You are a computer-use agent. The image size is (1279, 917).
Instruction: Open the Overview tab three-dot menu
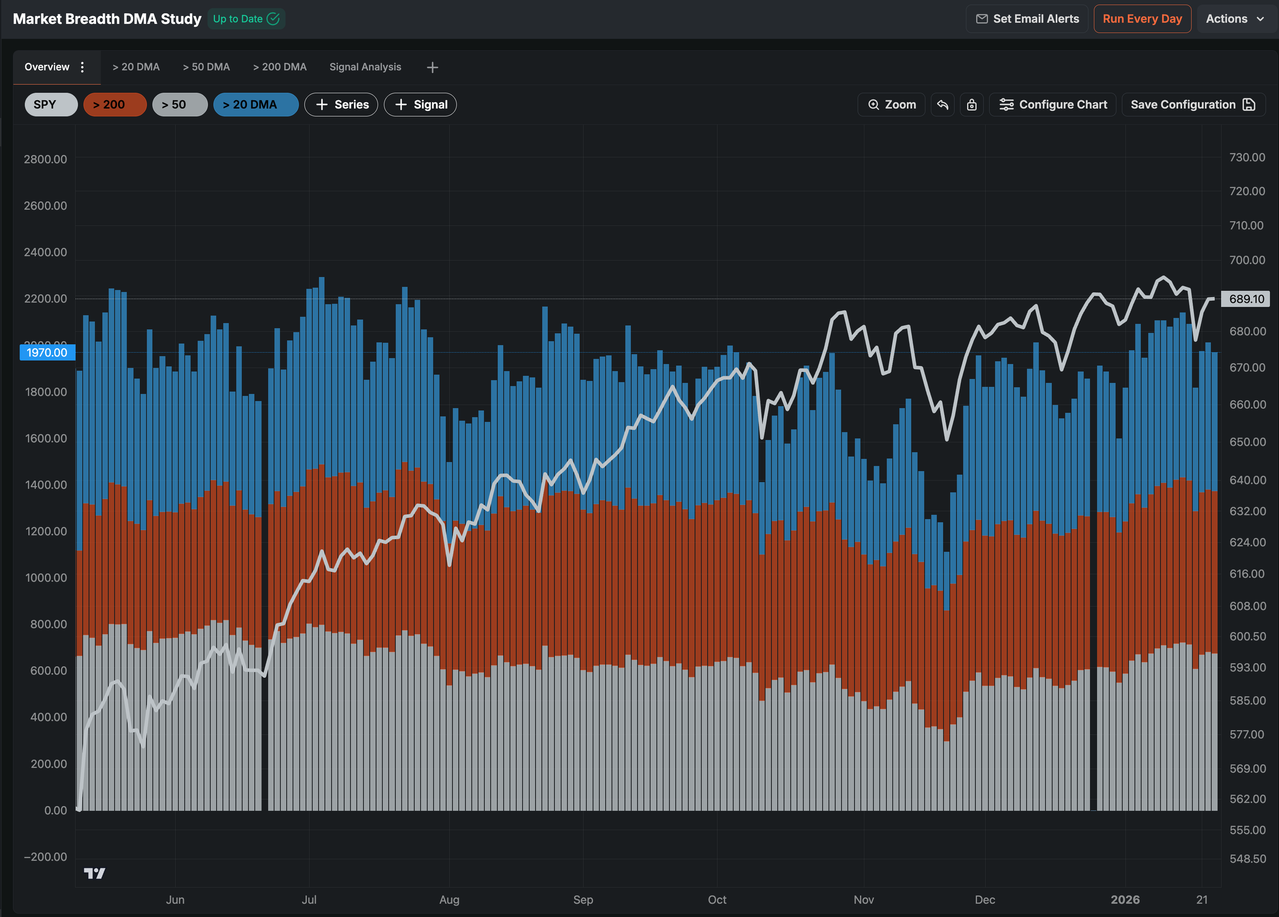coord(82,67)
